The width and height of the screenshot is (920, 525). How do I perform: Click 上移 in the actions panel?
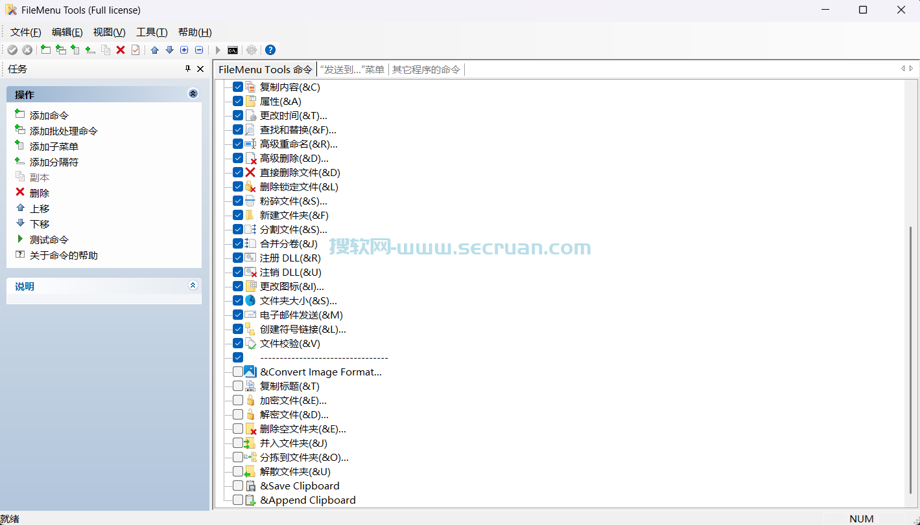pyautogui.click(x=40, y=208)
